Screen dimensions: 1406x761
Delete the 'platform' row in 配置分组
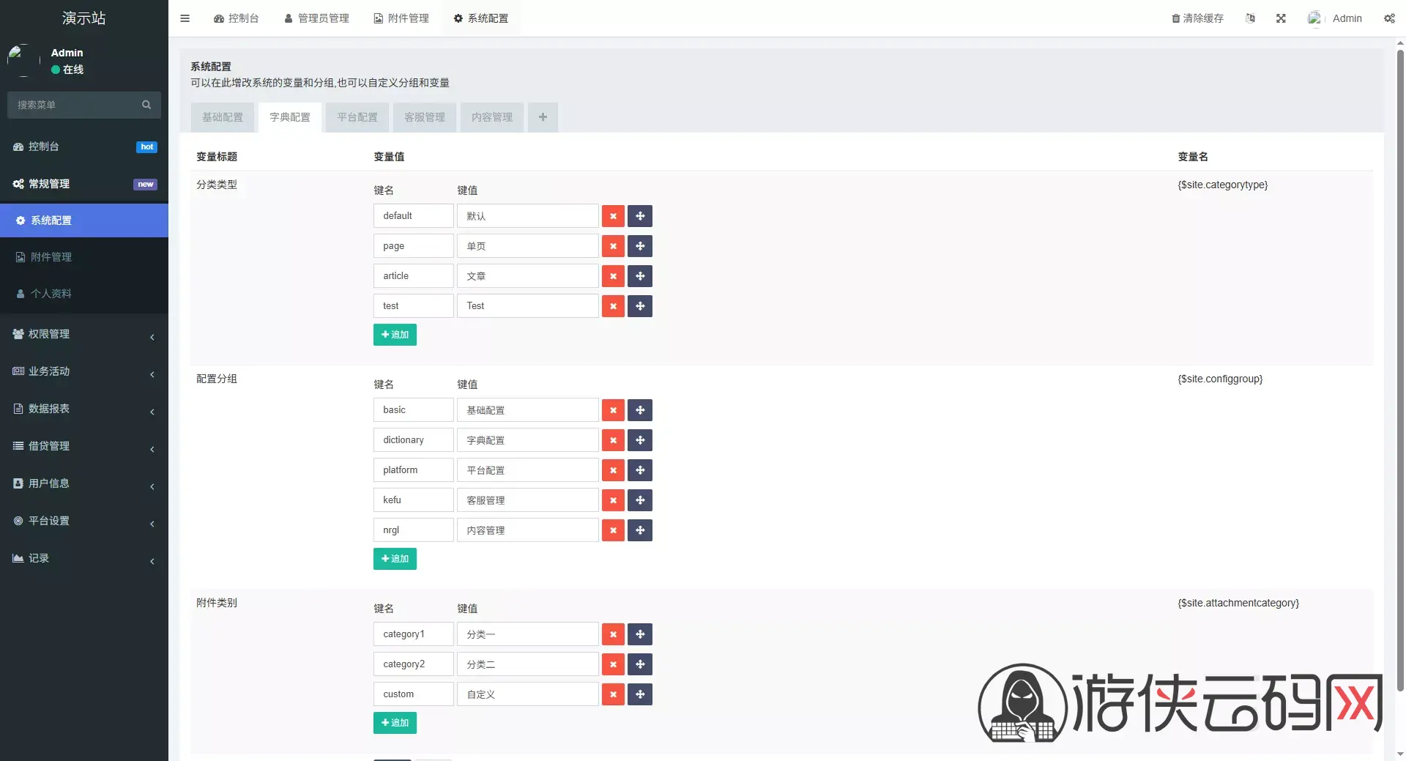coord(613,470)
